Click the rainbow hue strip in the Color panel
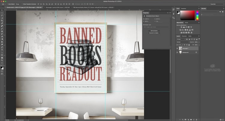 (x=197, y=15)
